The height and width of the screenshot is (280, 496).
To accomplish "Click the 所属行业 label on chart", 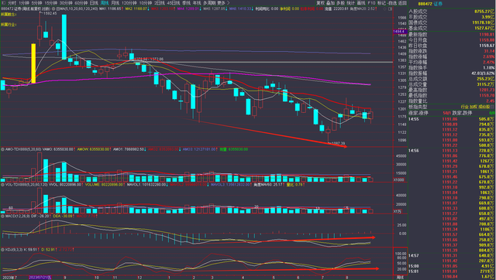I will coord(9,24).
